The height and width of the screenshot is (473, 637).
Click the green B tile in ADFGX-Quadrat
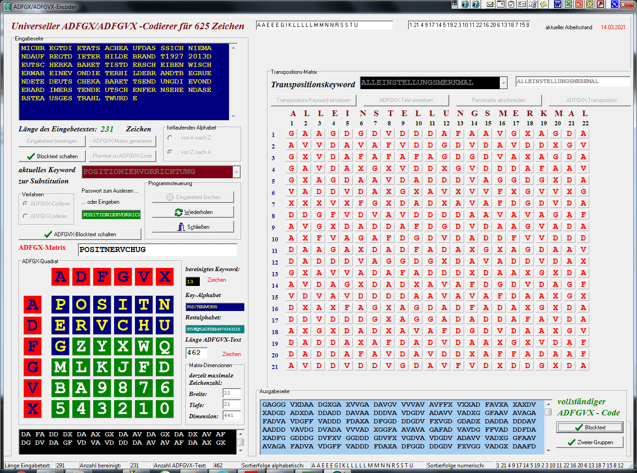(x=60, y=388)
